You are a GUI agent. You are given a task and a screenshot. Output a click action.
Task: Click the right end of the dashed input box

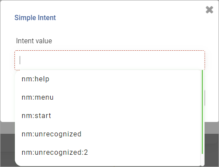point(202,60)
